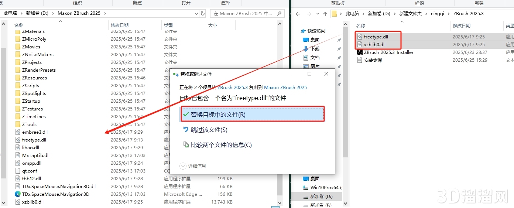Click the search box in Maxon ZBrush 2025
Screen dimensions: 514x208
point(244,14)
